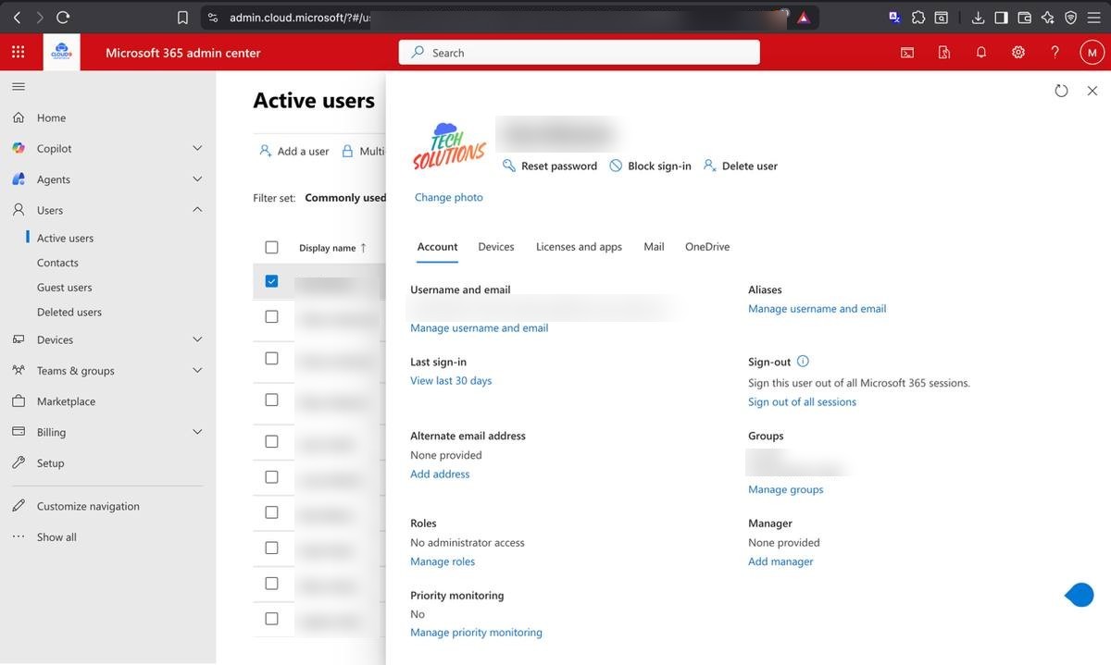This screenshot has height=665, width=1111.
Task: Click the Cloud9 organization logo
Action: click(x=62, y=53)
